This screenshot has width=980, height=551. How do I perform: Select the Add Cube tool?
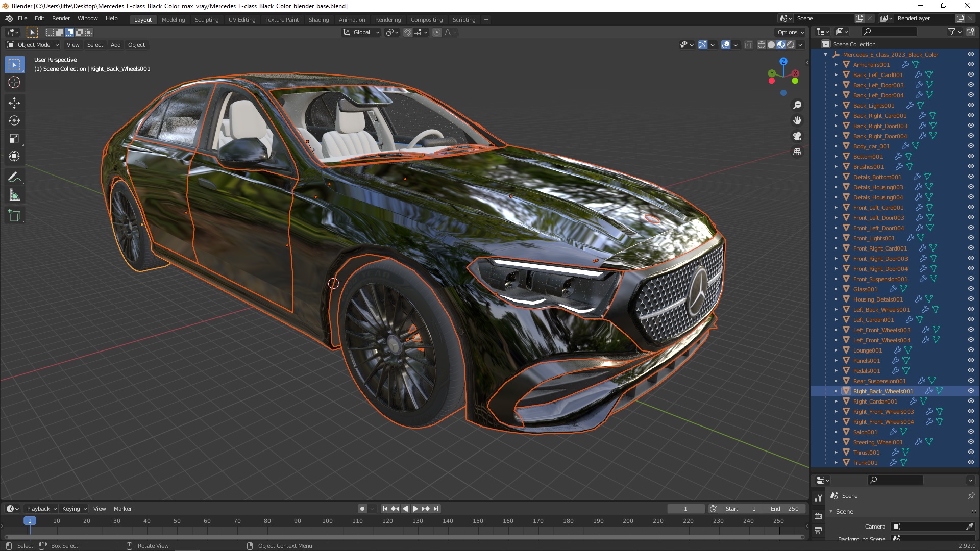[14, 216]
